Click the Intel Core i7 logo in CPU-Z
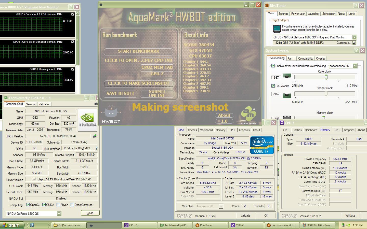The height and width of the screenshot is (229, 367). coord(262,145)
